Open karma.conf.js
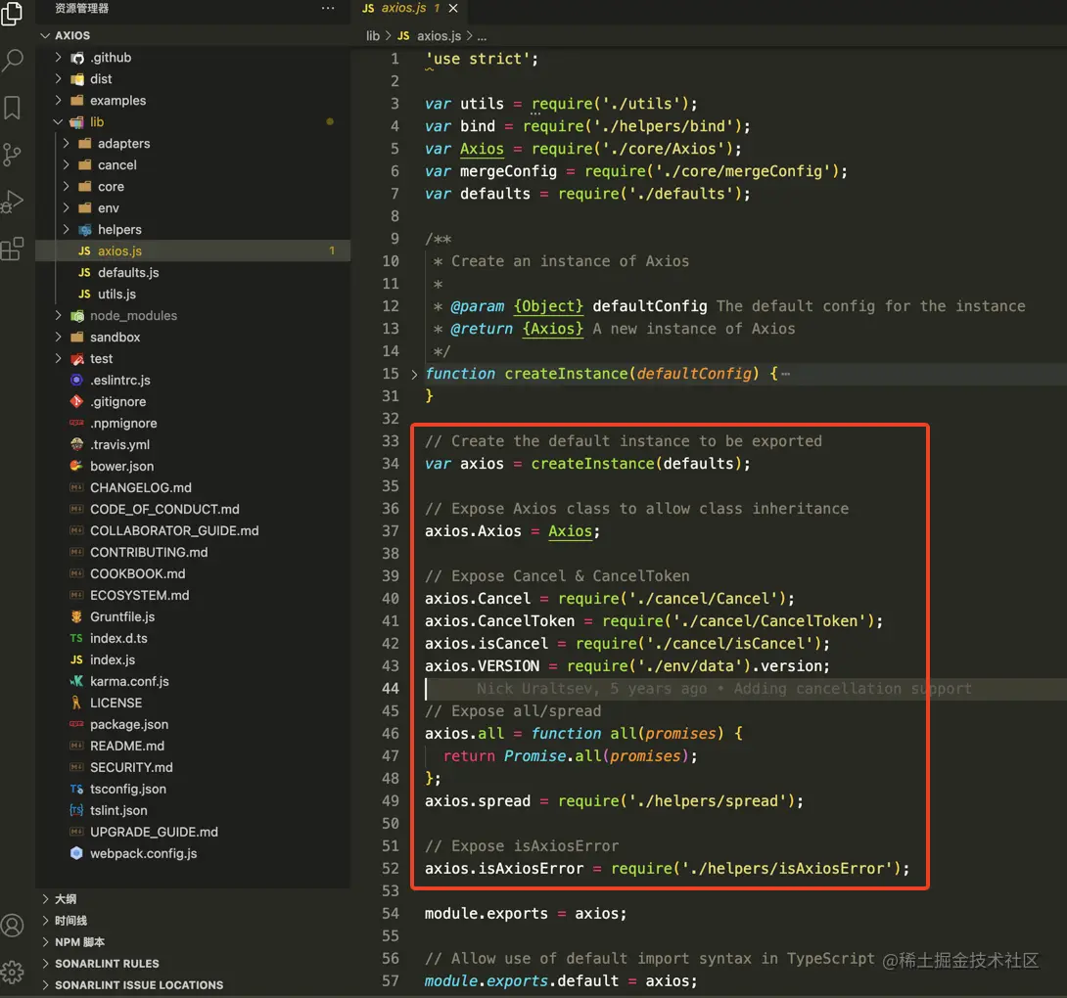The width and height of the screenshot is (1067, 998). click(193, 682)
